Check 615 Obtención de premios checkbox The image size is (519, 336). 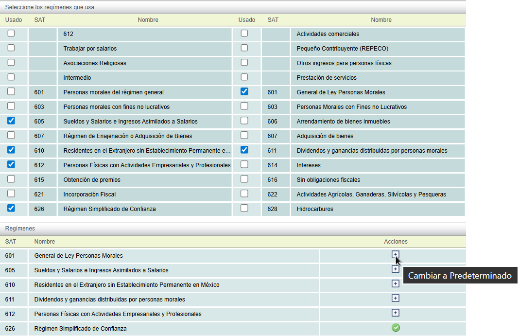point(11,179)
